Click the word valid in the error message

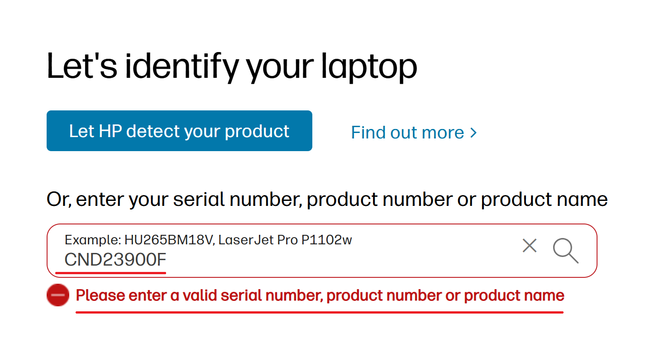coord(200,295)
